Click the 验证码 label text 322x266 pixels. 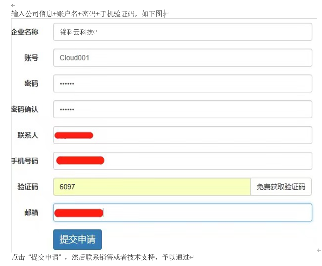tap(28, 187)
